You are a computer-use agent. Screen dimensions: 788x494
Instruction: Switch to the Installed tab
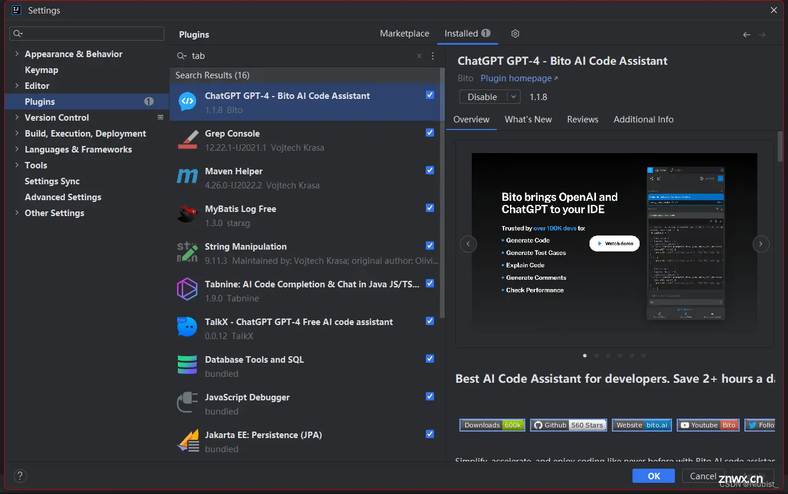point(468,34)
